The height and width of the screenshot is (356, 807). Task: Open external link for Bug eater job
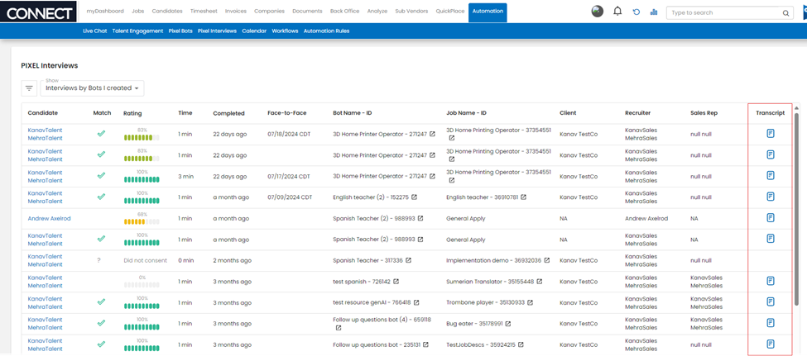[x=507, y=324]
